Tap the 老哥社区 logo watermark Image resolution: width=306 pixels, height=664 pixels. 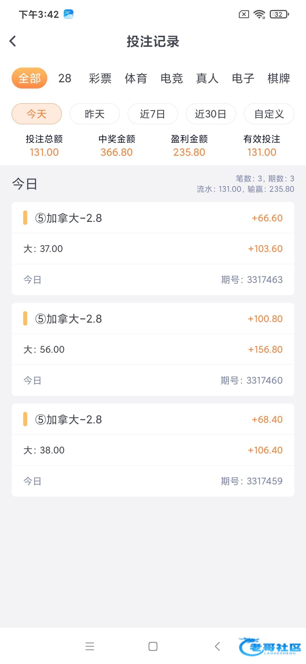pyautogui.click(x=270, y=647)
